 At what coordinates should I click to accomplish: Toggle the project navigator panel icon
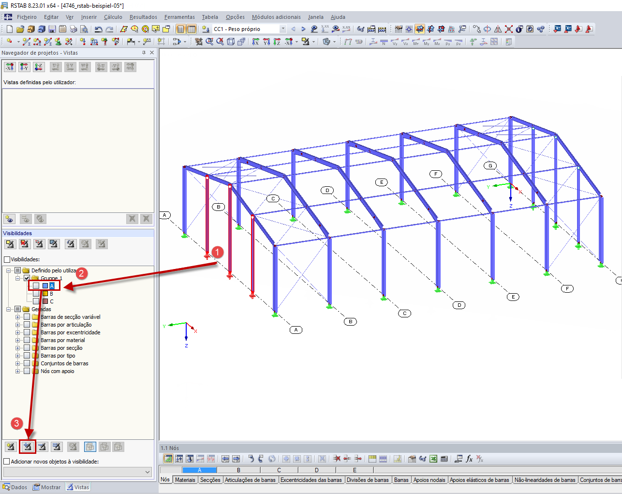point(181,29)
